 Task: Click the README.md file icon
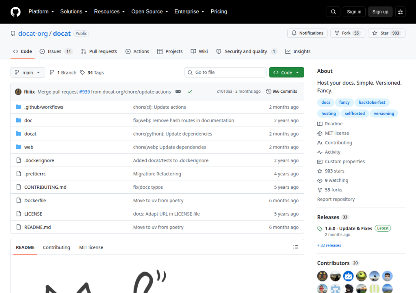19,227
